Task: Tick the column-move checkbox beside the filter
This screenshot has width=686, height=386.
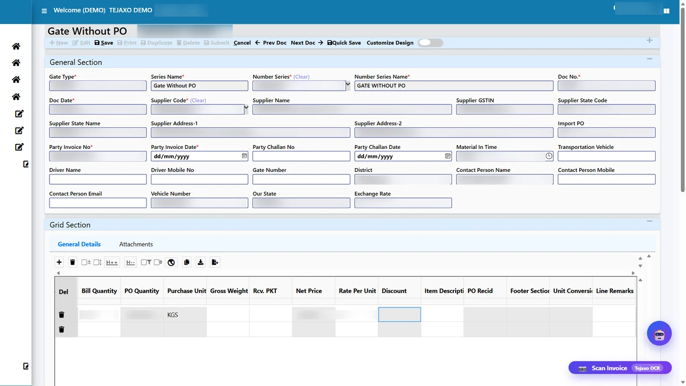Action: 158,263
